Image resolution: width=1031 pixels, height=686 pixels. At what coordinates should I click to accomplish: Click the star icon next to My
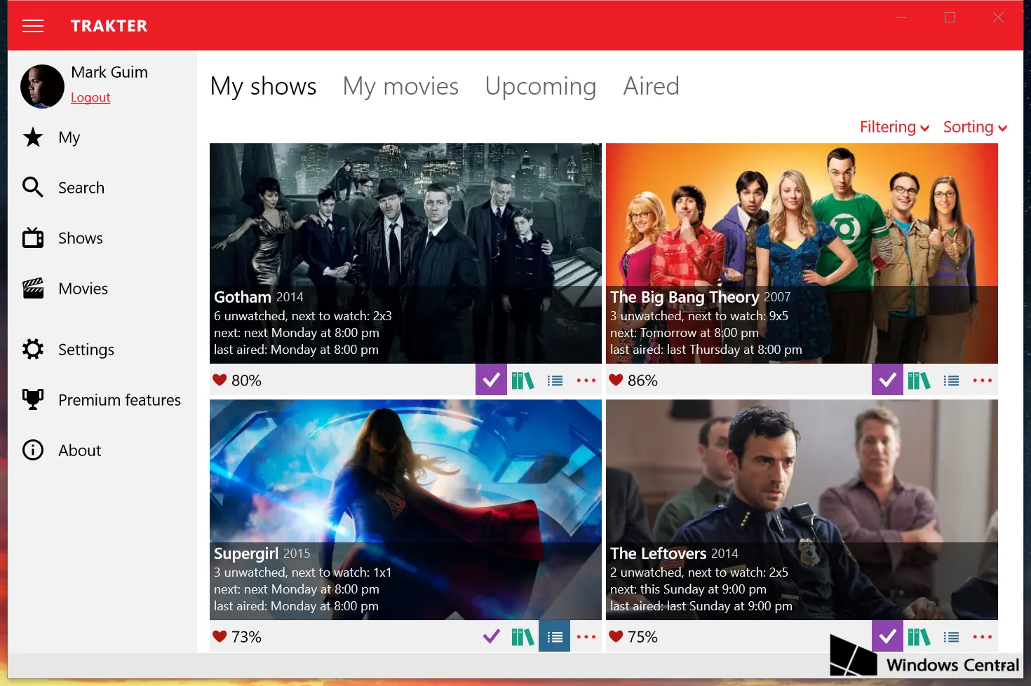coord(33,137)
